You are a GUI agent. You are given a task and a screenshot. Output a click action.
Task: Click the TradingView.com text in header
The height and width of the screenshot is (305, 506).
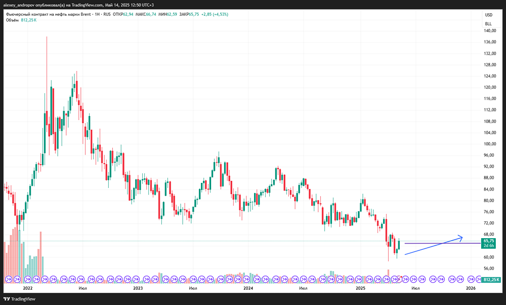(87, 5)
